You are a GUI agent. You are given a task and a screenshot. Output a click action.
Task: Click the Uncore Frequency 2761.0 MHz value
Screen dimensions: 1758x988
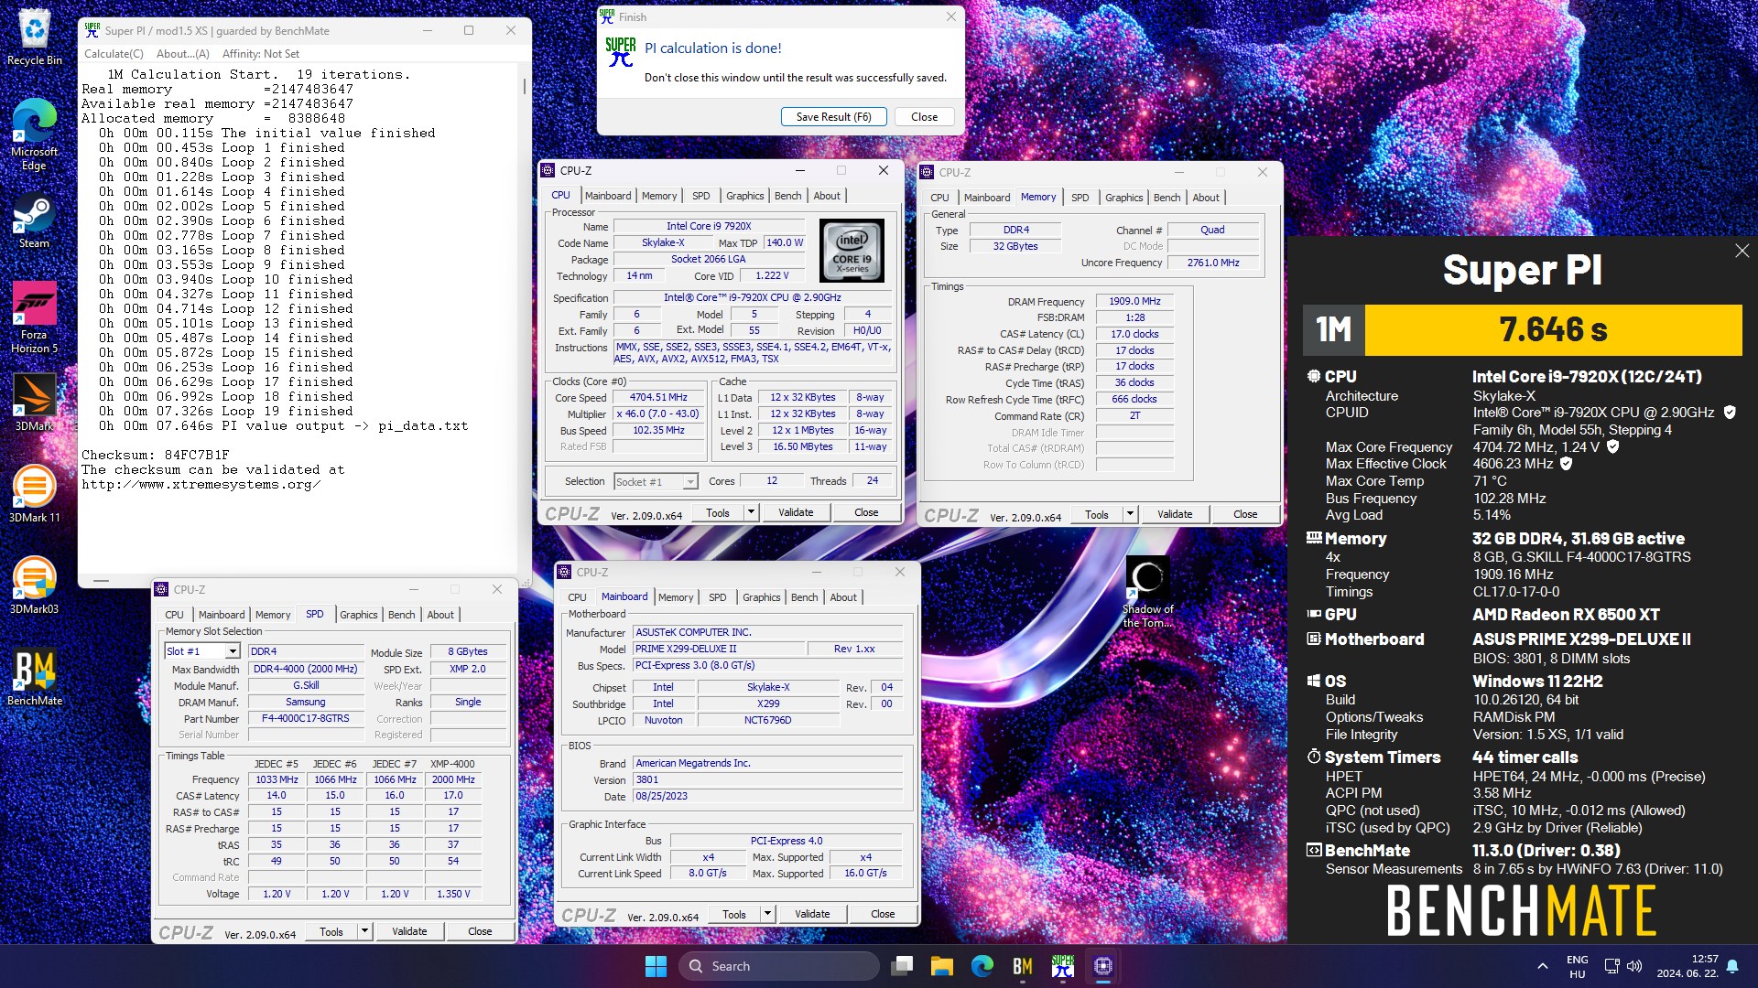1213,263
